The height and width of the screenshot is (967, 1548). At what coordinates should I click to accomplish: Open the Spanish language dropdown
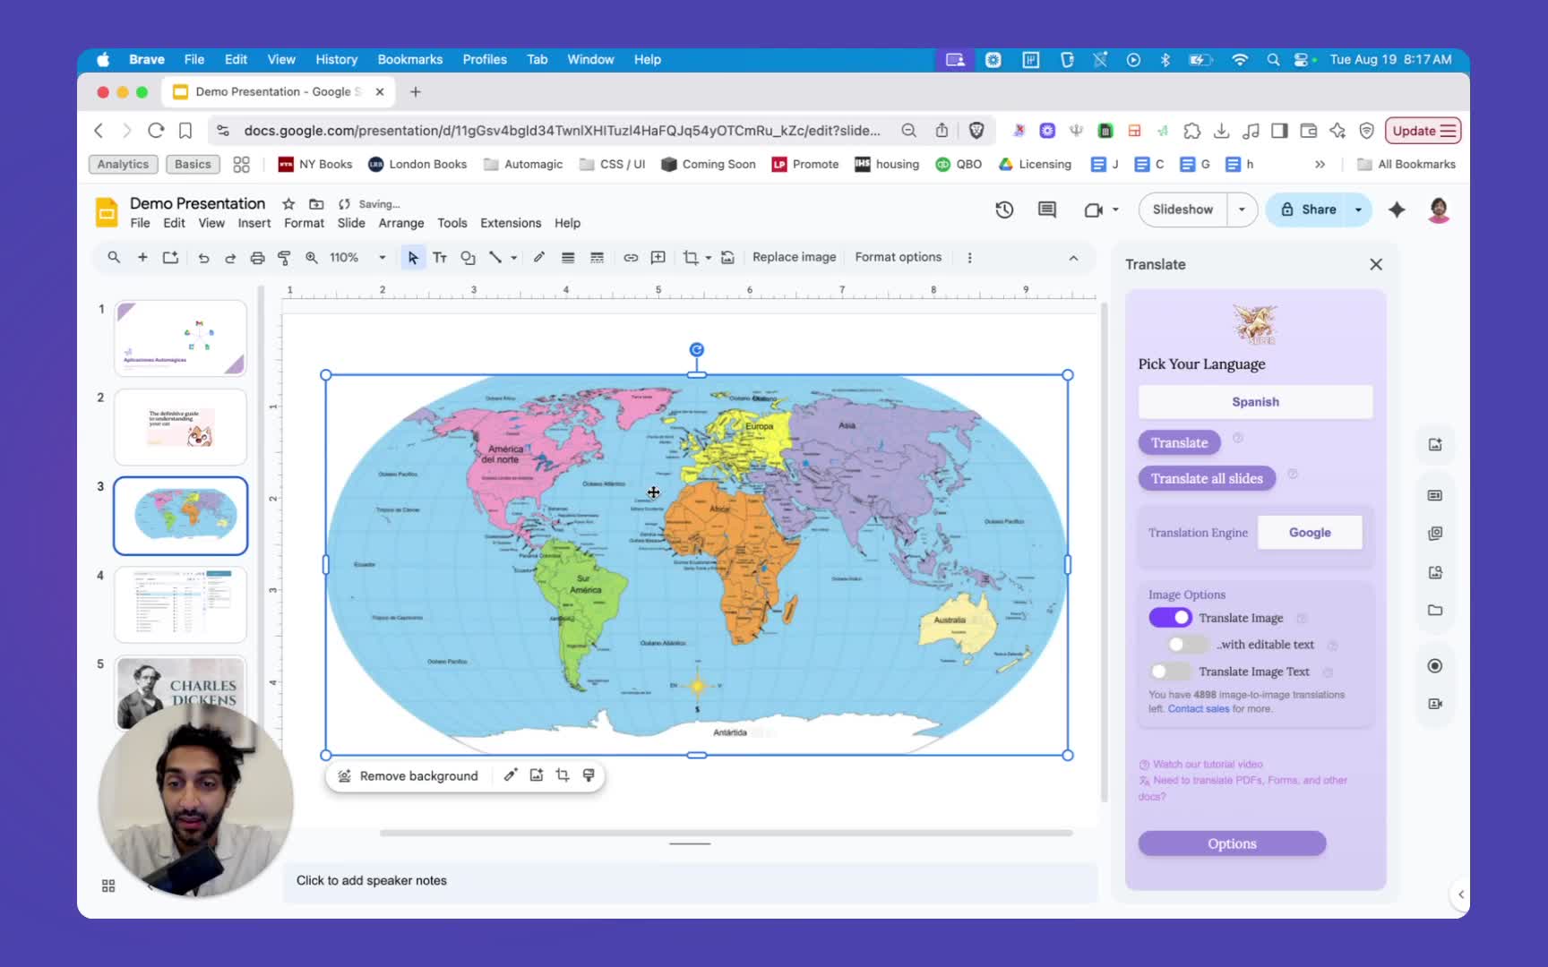1254,402
